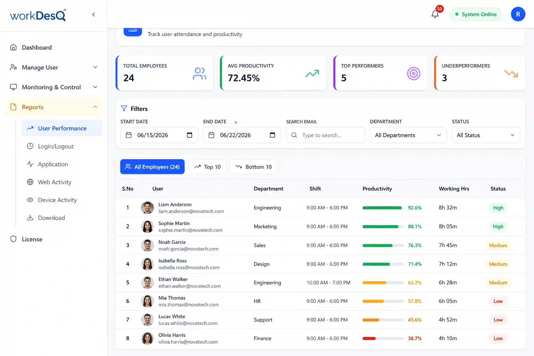Open the All Departments dropdown
The width and height of the screenshot is (534, 356).
(x=408, y=135)
